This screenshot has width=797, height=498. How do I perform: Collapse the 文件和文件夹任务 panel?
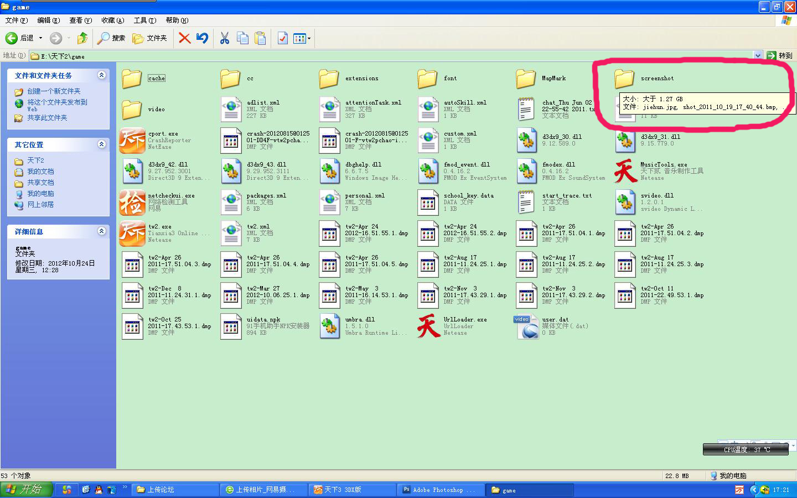[x=101, y=75]
